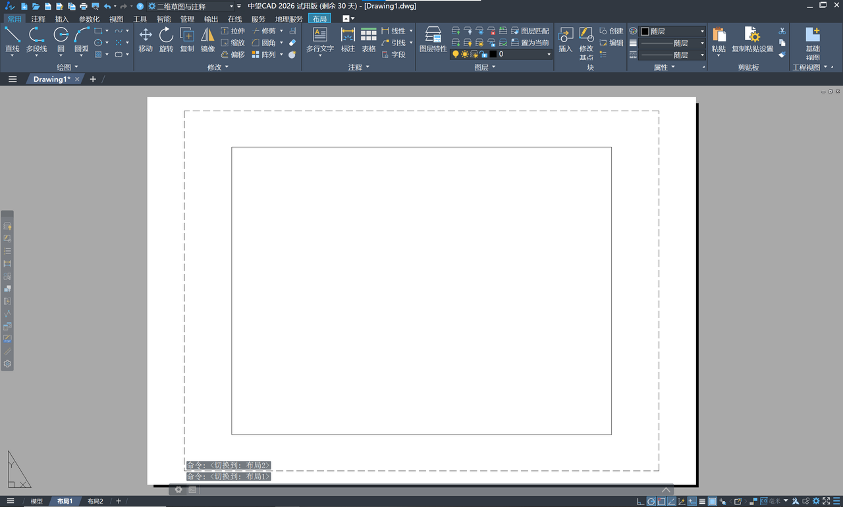Click the 旋转 (Rotate) tool icon
The image size is (843, 507).
point(166,39)
